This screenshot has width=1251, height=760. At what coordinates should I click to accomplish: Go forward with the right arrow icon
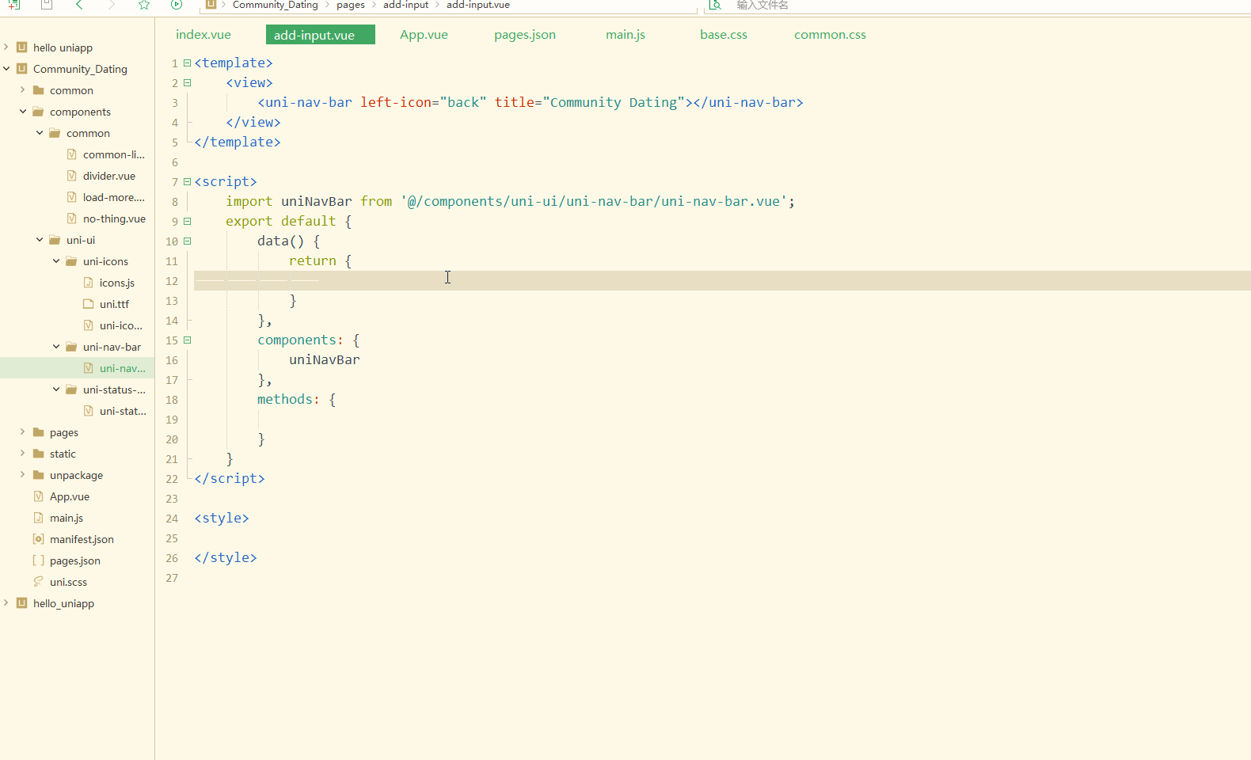[x=112, y=5]
